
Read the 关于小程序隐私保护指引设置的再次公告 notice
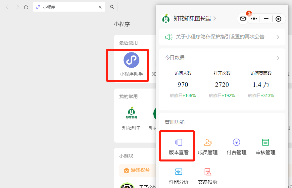point(220,37)
